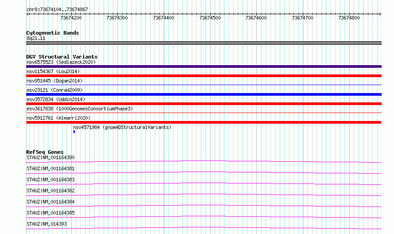Click the red esv3572834 variant bar
Image resolution: width=394 pixels, height=234 pixels.
[204, 104]
